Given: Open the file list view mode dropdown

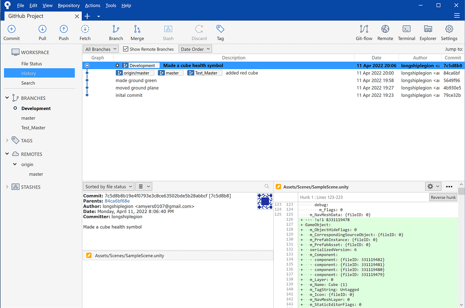Looking at the screenshot, I should coord(144,186).
